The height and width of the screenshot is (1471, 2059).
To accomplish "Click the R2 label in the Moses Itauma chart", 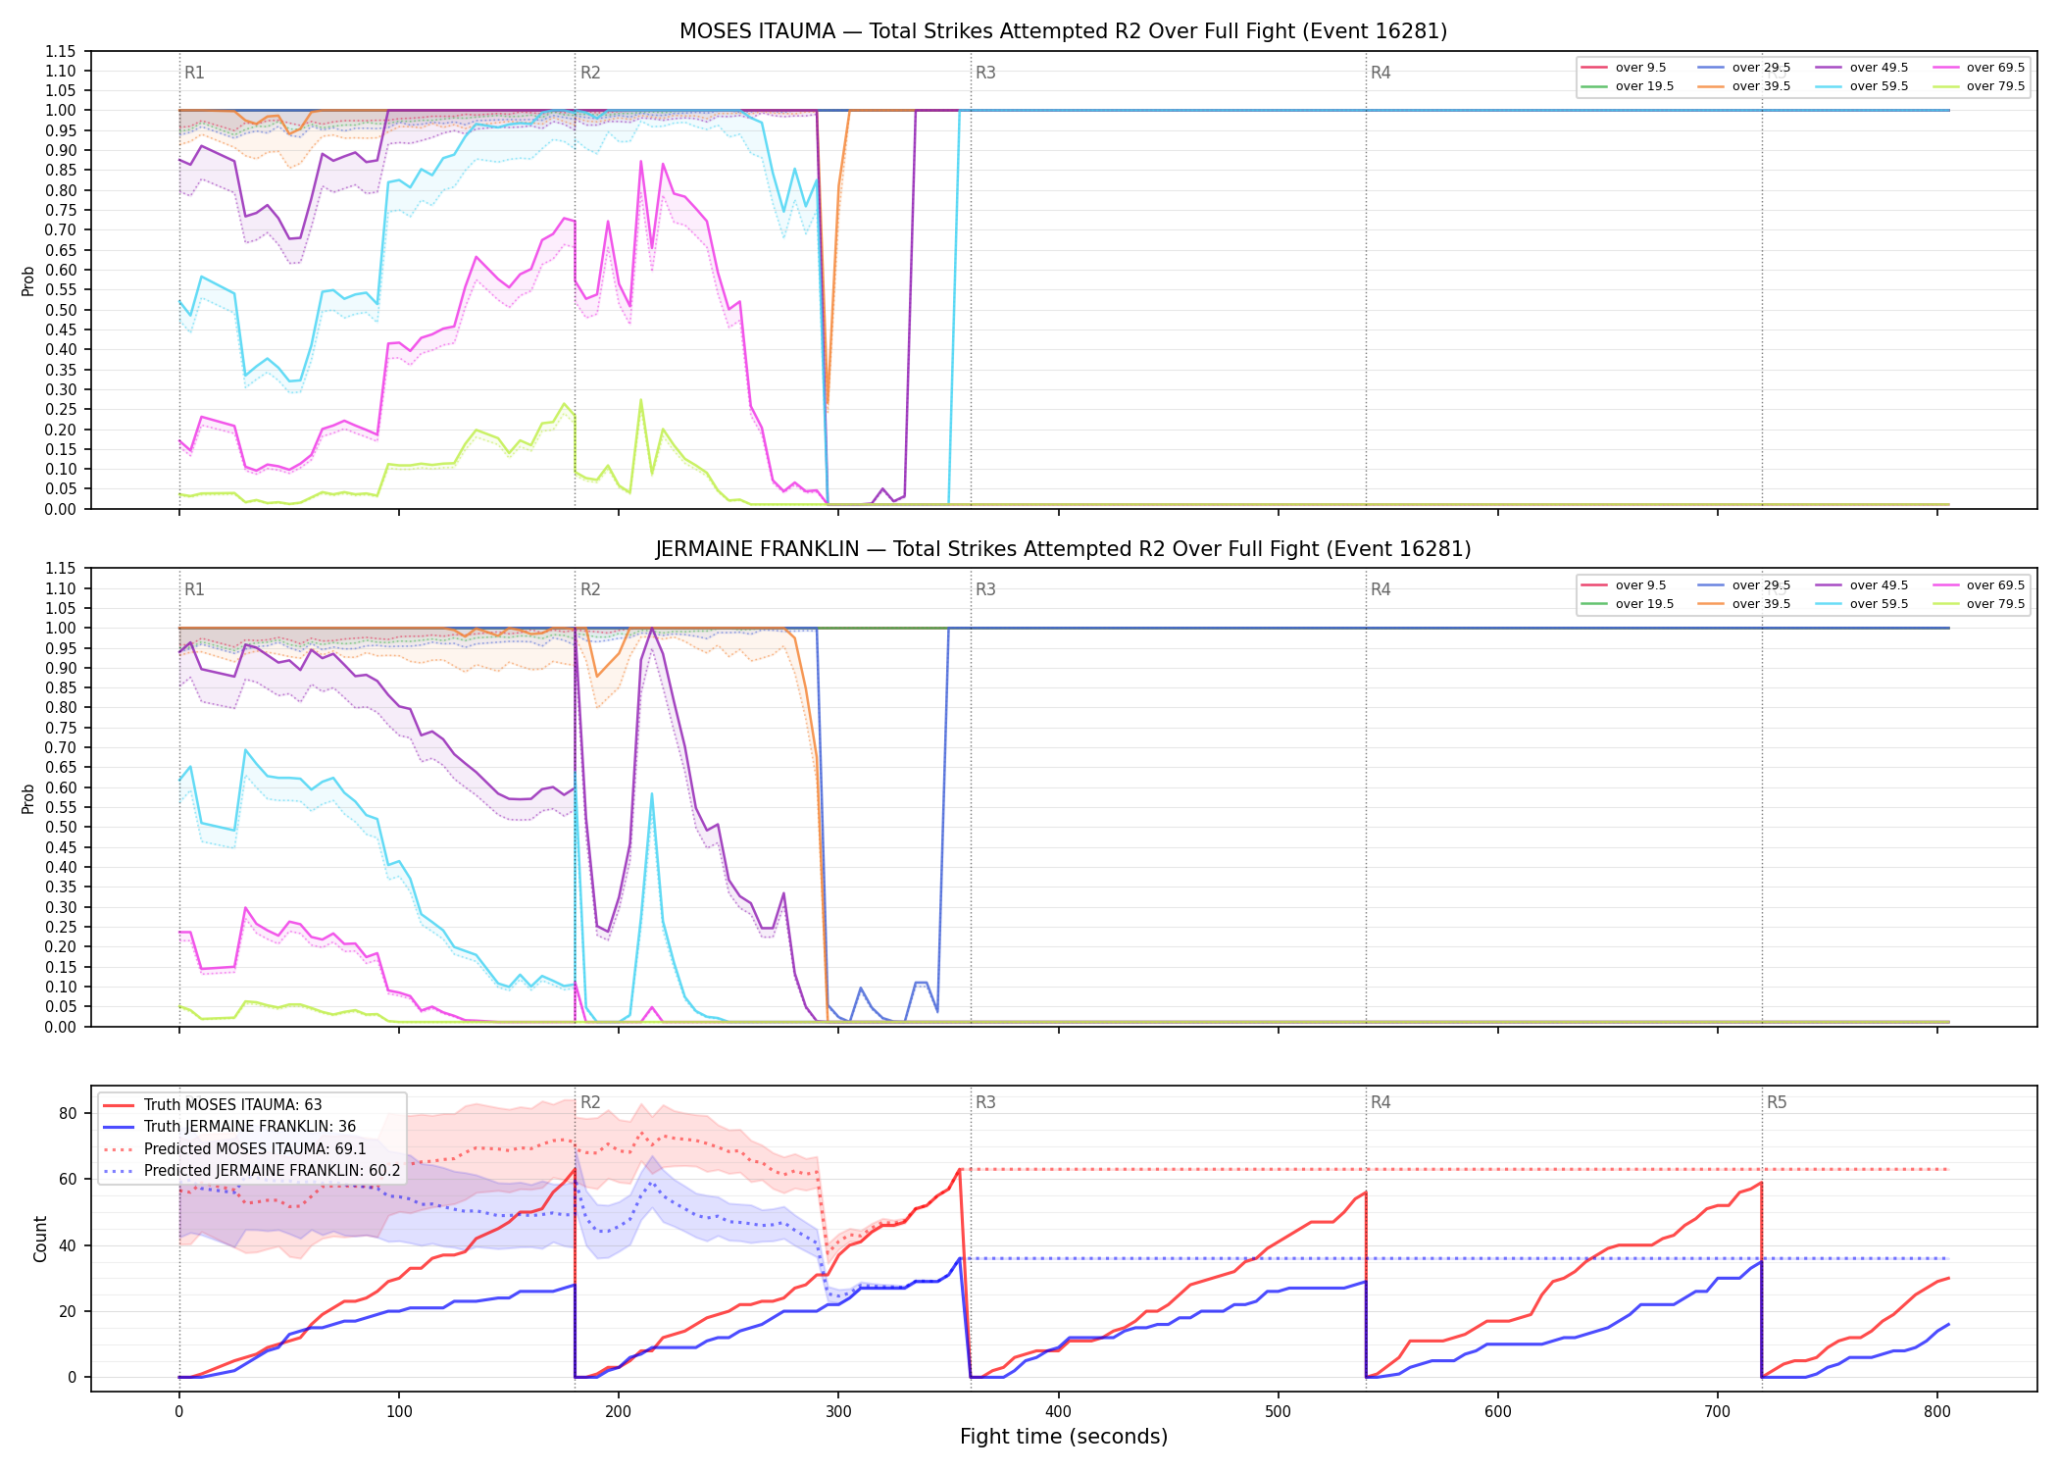I will coord(590,73).
